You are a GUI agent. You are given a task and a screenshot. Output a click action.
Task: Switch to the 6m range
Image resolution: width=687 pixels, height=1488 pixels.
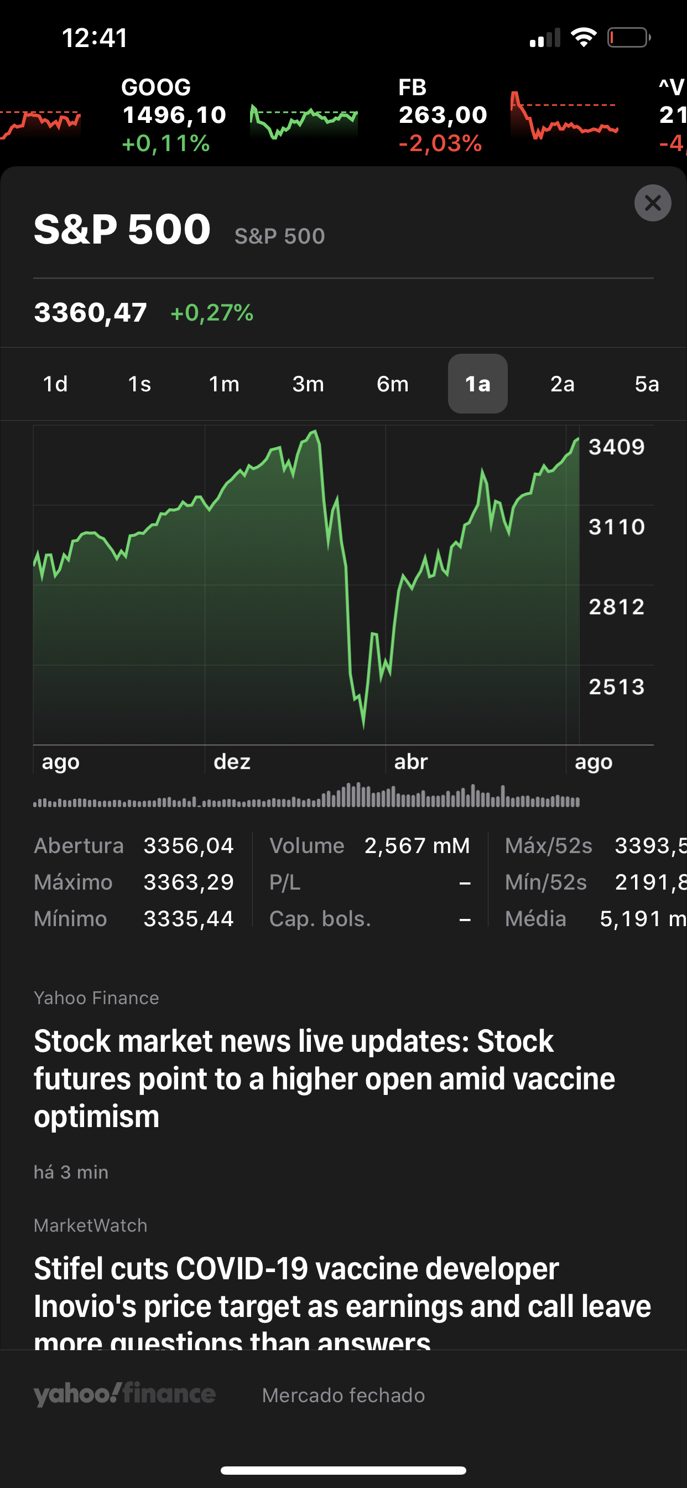coord(393,384)
